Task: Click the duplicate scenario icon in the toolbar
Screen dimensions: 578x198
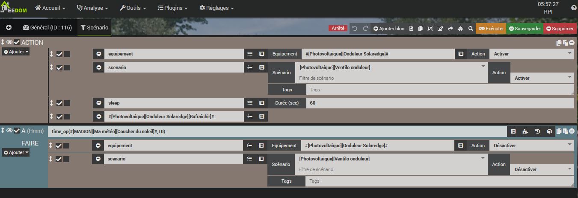Action: click(421, 29)
